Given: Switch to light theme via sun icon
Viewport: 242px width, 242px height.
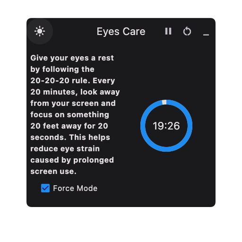Looking at the screenshot, I should 40,31.
